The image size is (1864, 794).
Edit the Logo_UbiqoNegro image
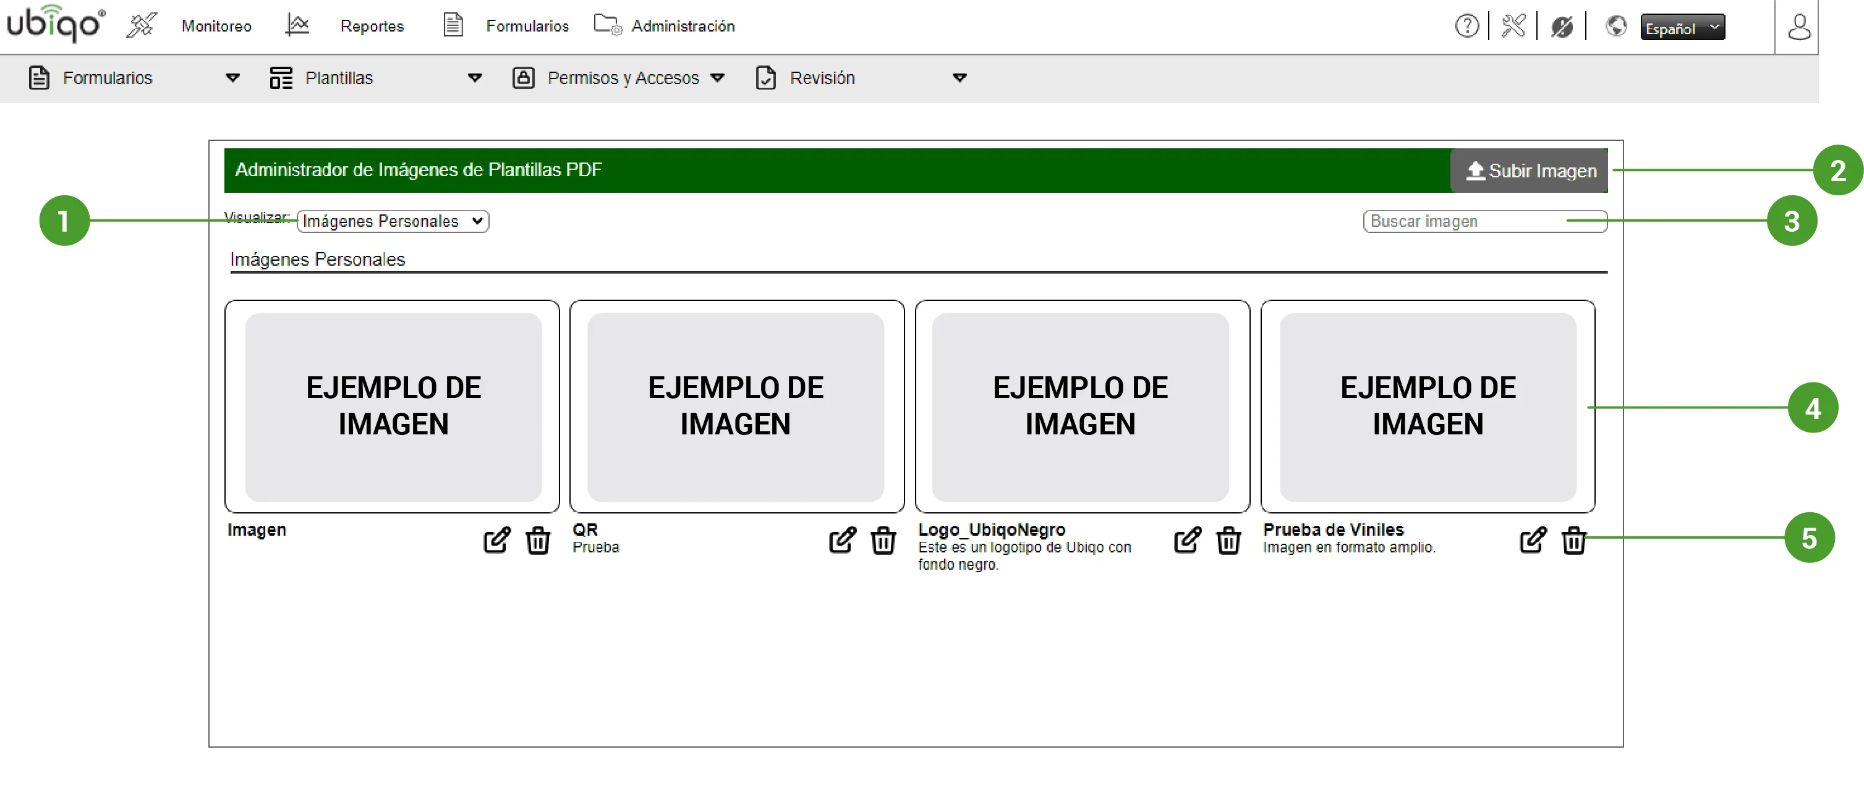coord(1186,539)
